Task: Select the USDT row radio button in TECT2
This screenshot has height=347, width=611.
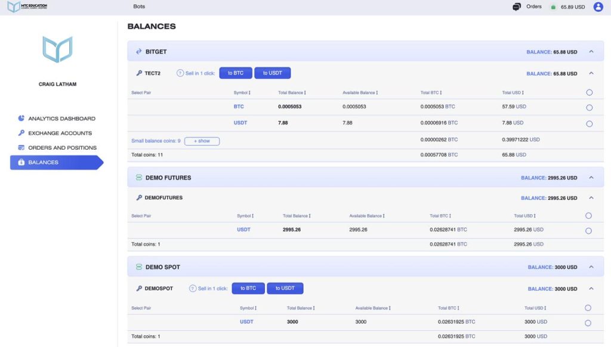Action: pyautogui.click(x=589, y=124)
